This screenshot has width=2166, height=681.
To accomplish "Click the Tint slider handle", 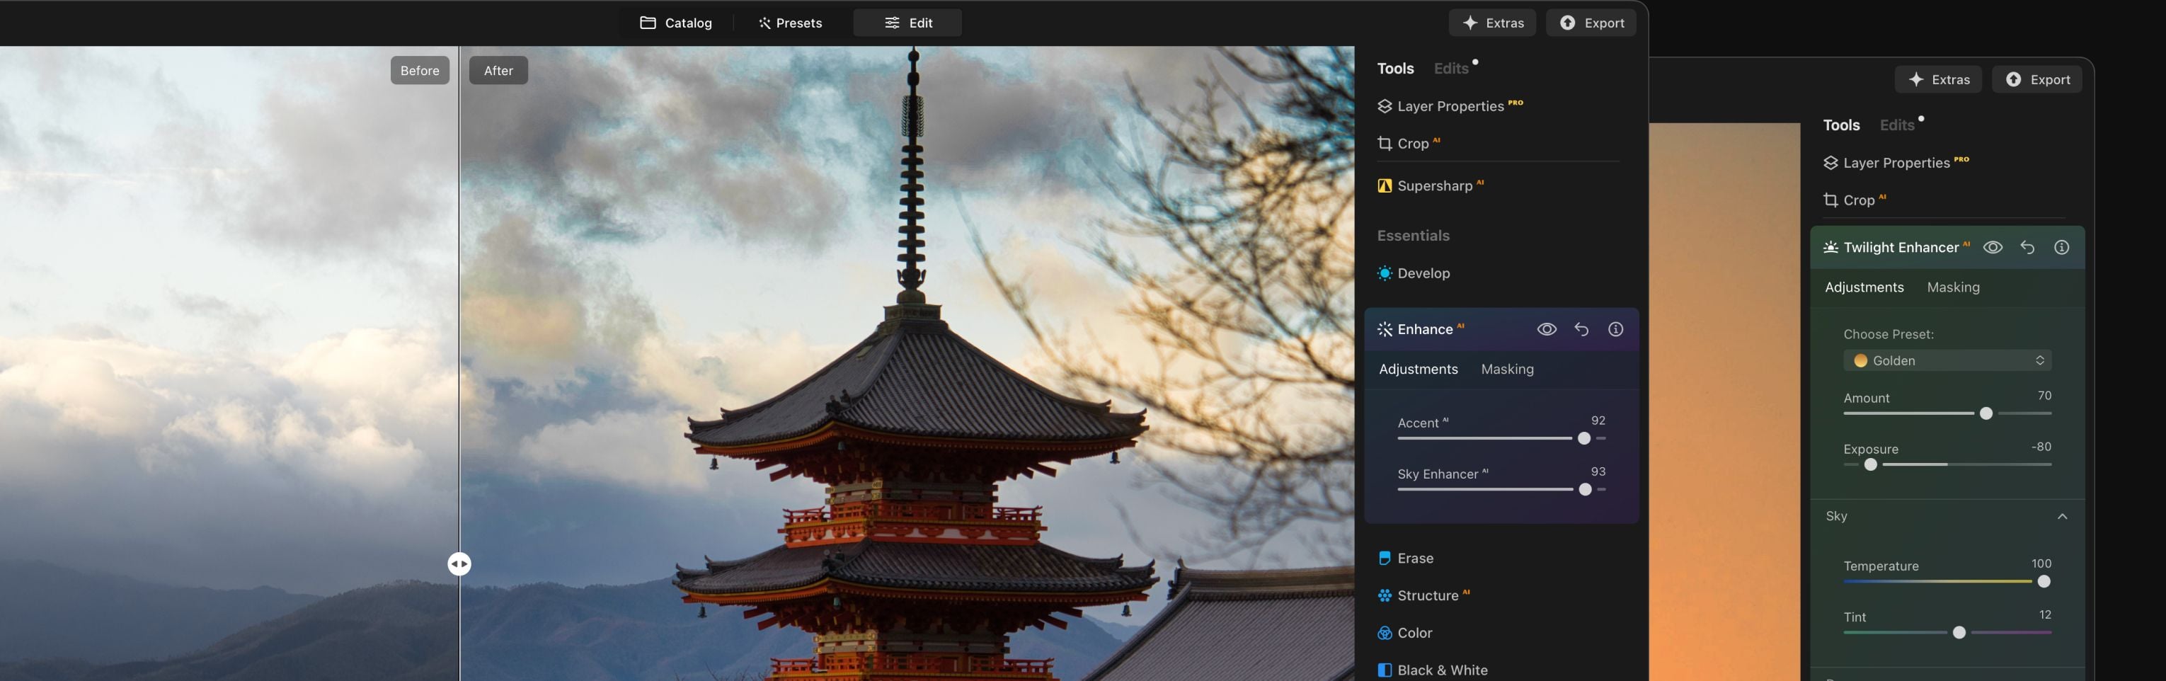I will pyautogui.click(x=1959, y=632).
